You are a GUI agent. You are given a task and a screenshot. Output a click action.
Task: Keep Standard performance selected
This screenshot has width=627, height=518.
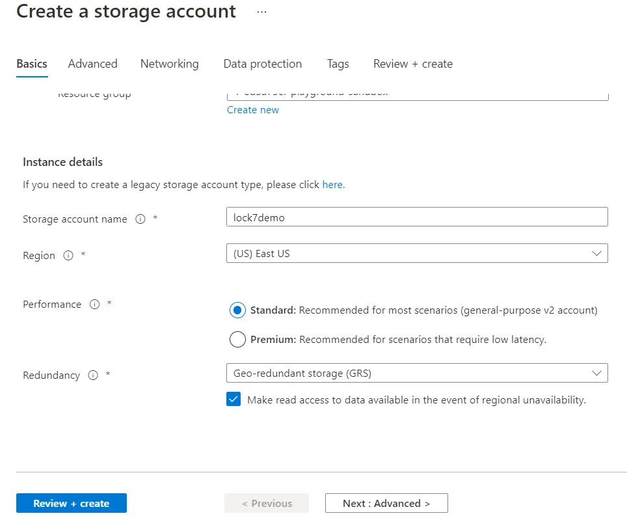pos(237,310)
